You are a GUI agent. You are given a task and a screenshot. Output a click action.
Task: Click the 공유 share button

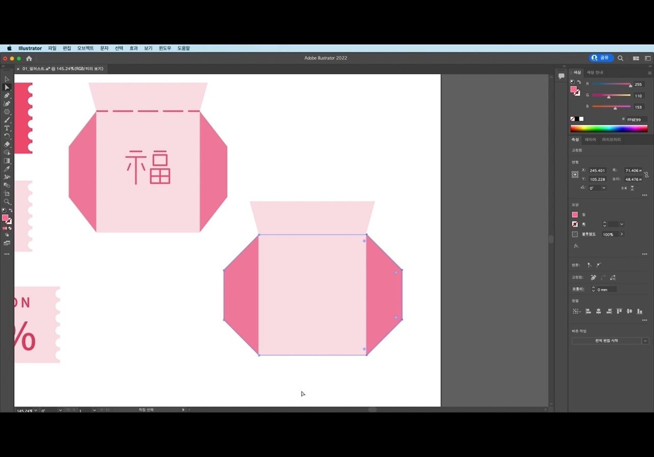pyautogui.click(x=601, y=58)
